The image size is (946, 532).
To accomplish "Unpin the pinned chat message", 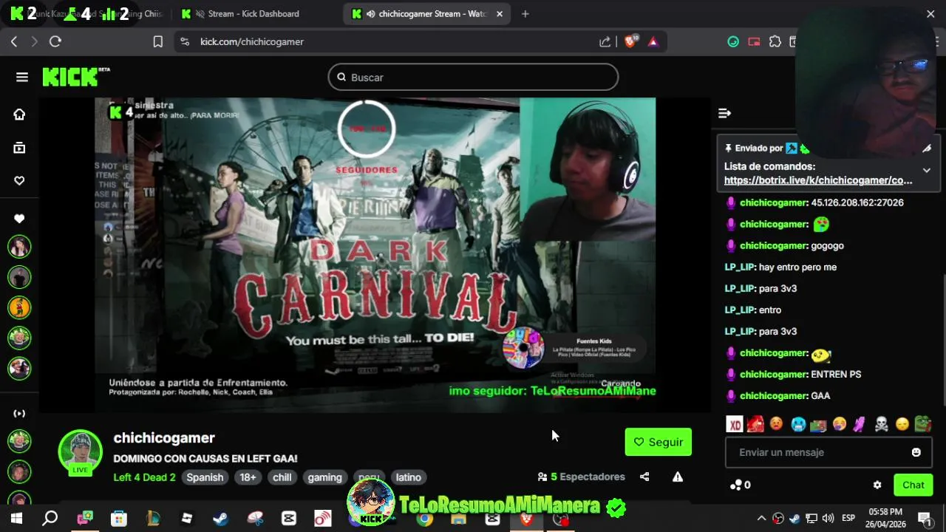I will (927, 149).
